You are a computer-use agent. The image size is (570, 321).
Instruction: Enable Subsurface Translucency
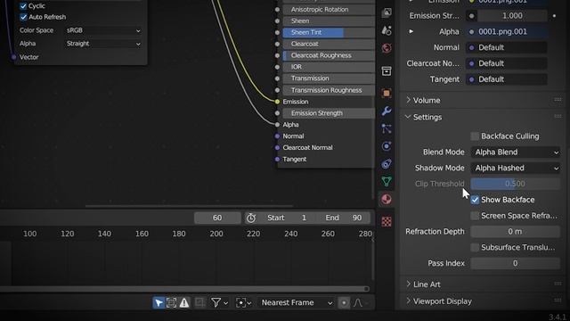pyautogui.click(x=475, y=247)
